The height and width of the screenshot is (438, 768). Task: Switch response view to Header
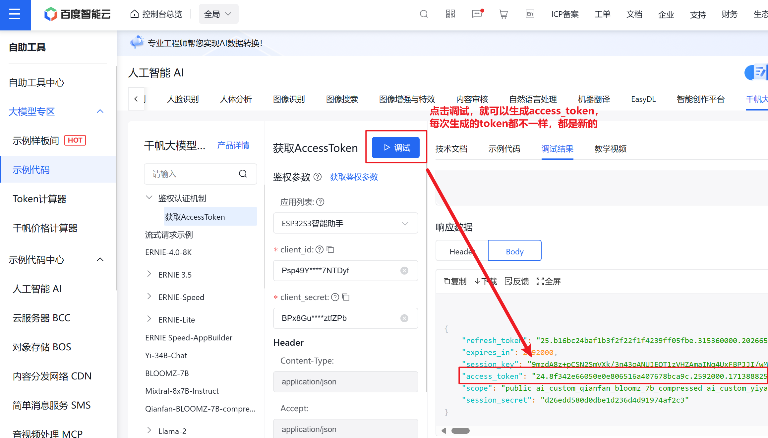[x=462, y=251]
